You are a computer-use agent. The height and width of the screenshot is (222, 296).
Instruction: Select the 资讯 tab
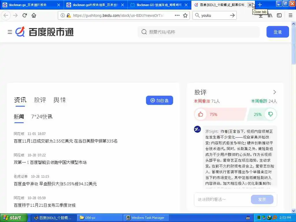coord(20,100)
